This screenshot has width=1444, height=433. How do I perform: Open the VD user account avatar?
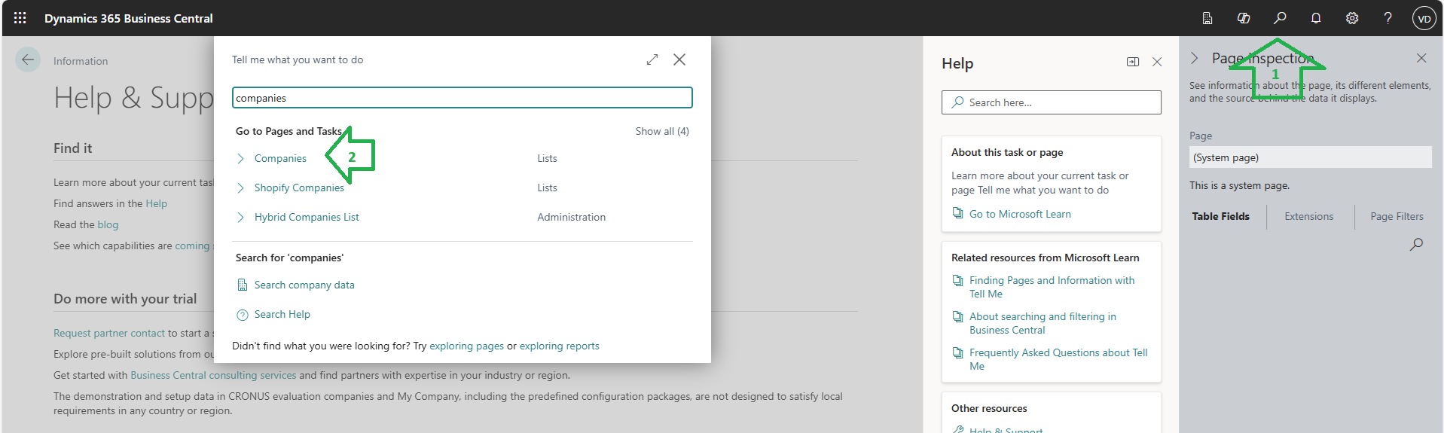1424,19
